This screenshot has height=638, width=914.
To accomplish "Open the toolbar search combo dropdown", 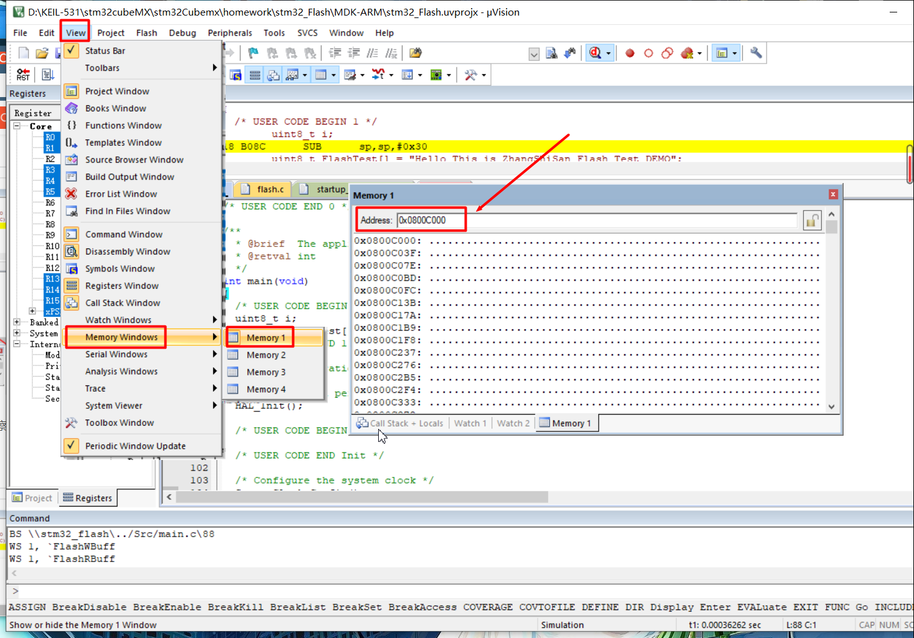I will coord(534,54).
